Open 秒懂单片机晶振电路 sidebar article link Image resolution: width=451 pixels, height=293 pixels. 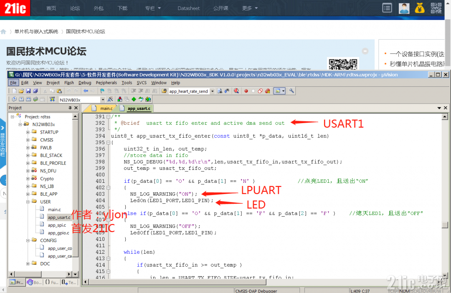[x=417, y=64]
